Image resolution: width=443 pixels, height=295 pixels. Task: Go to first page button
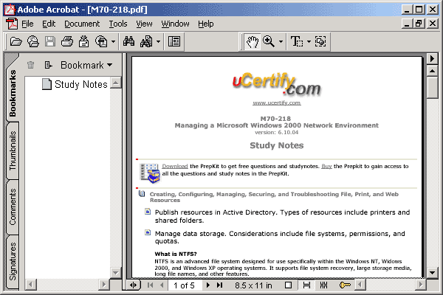click(x=151, y=285)
